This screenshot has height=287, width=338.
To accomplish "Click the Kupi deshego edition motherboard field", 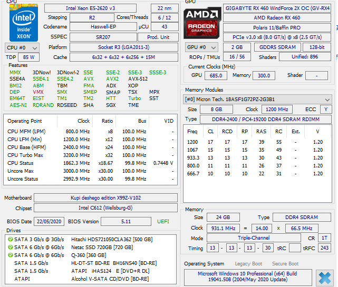I will 105,198.
